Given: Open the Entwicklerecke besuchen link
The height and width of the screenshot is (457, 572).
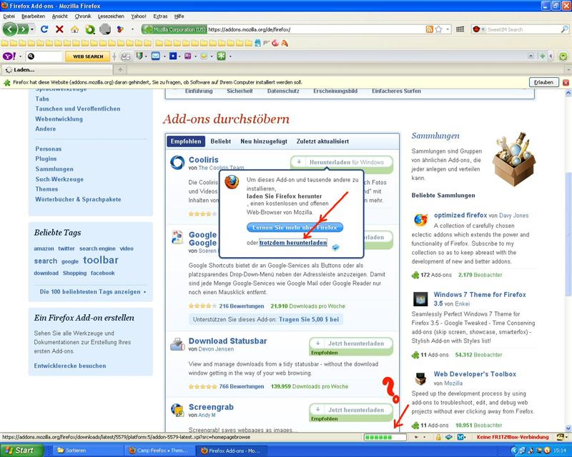Looking at the screenshot, I should [x=70, y=366].
